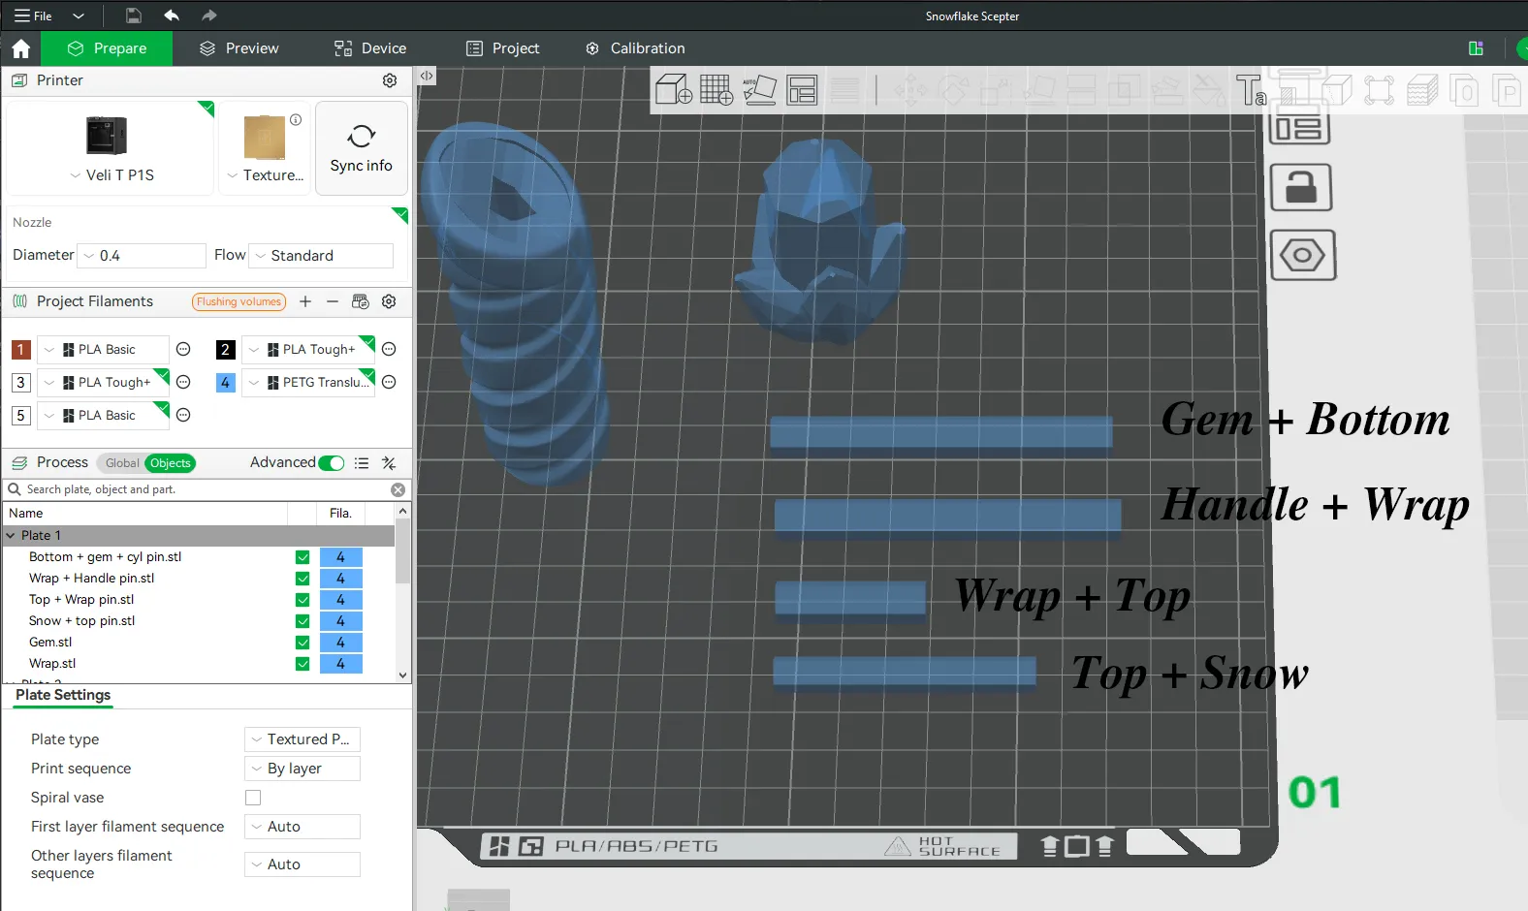Viewport: 1528px width, 911px height.
Task: Open the filament settings gear icon
Action: click(389, 301)
